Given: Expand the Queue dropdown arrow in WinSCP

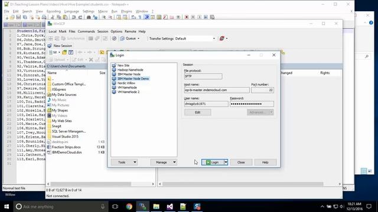Looking at the screenshot, I should [x=139, y=38].
